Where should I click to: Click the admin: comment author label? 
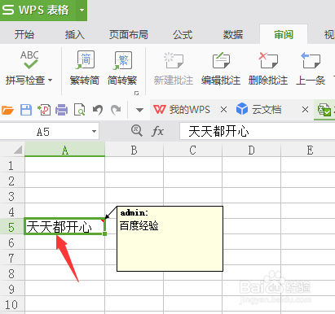click(134, 212)
